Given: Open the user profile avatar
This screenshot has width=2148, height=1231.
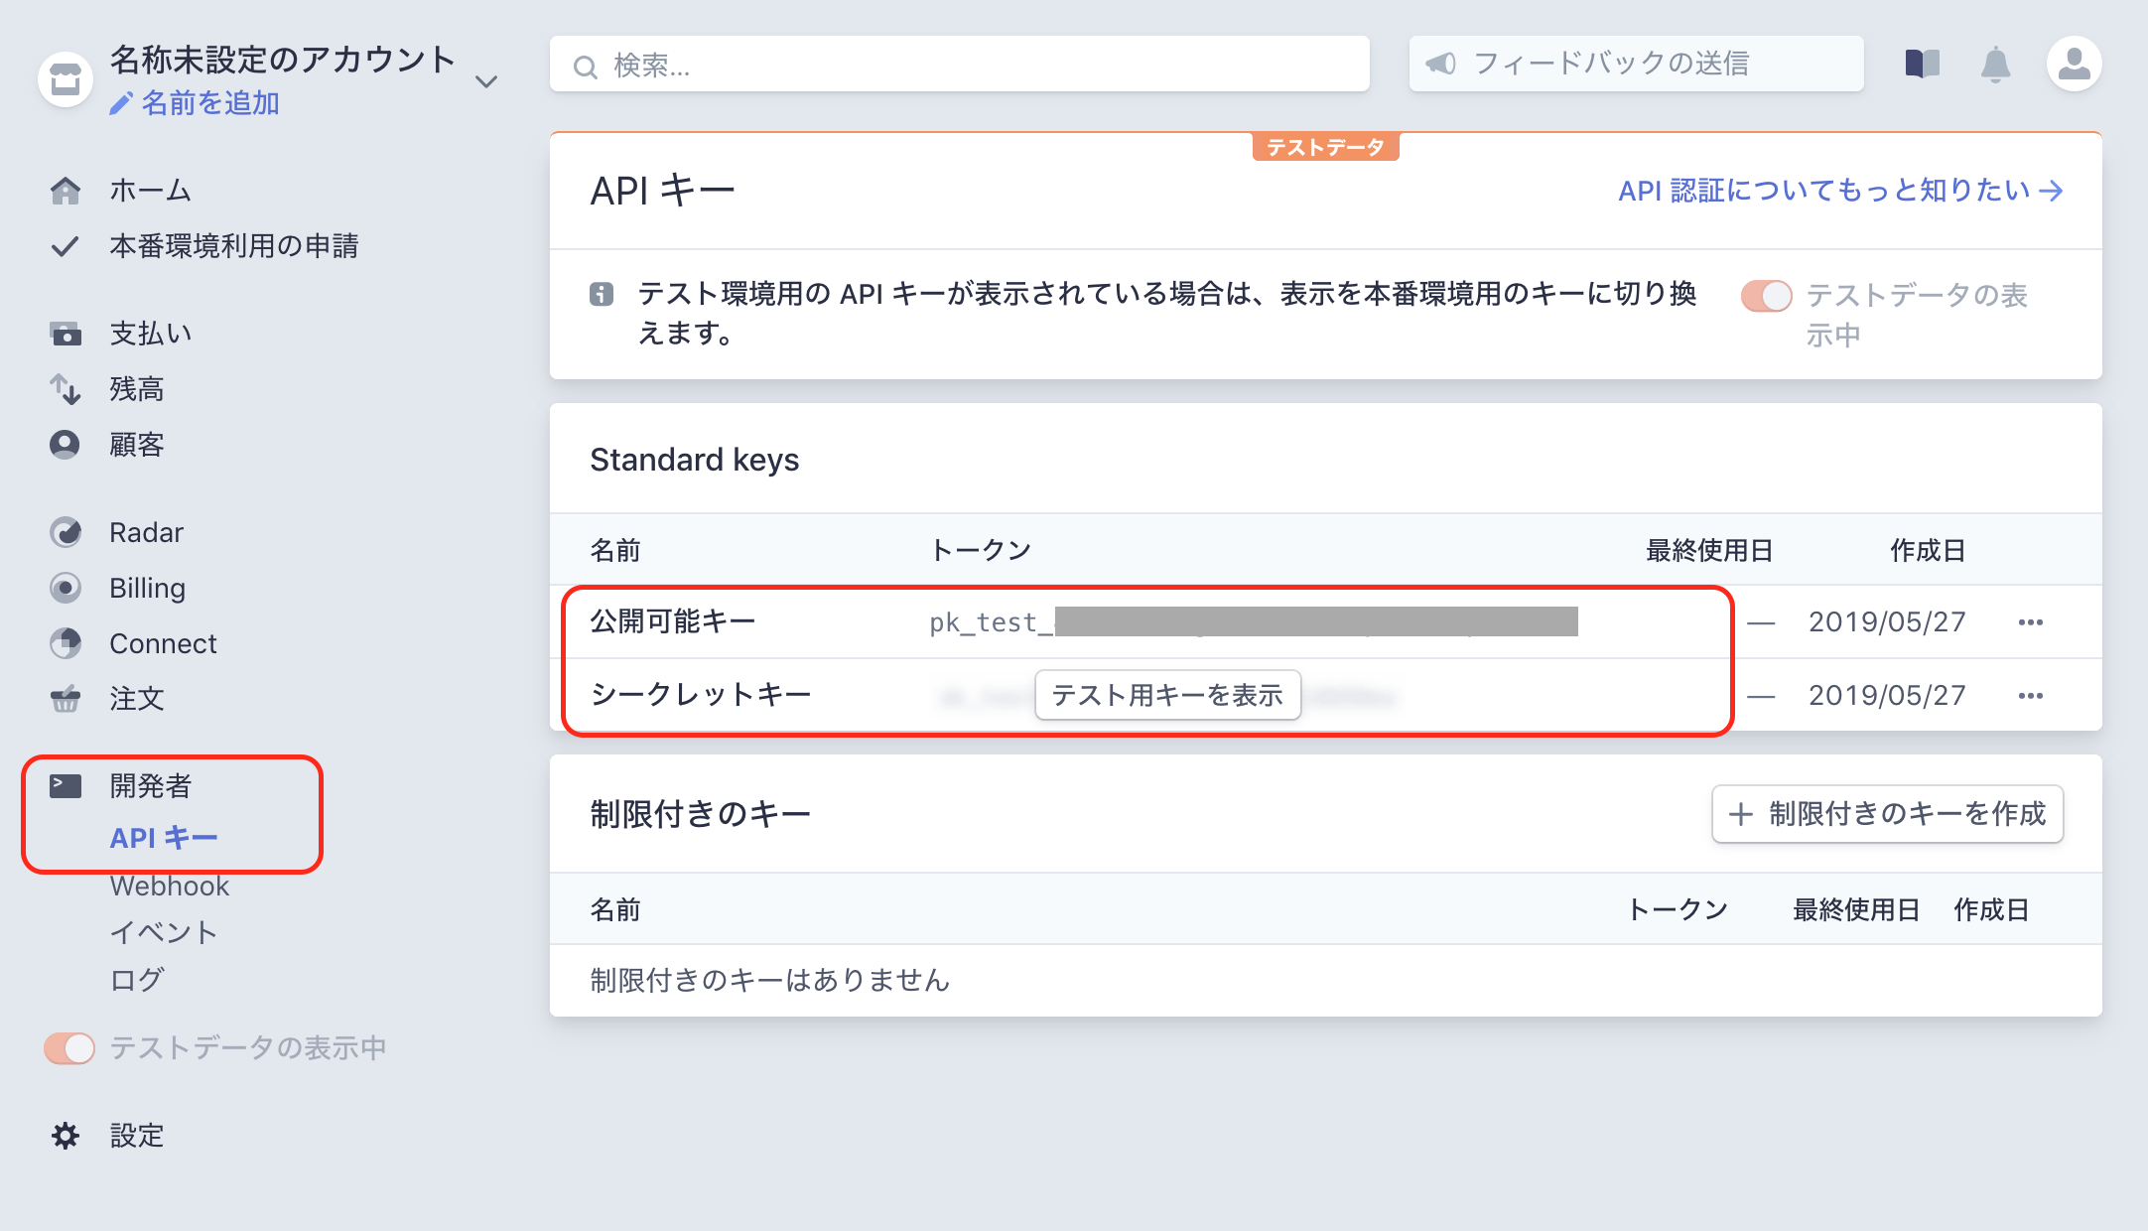Looking at the screenshot, I should tap(2075, 64).
